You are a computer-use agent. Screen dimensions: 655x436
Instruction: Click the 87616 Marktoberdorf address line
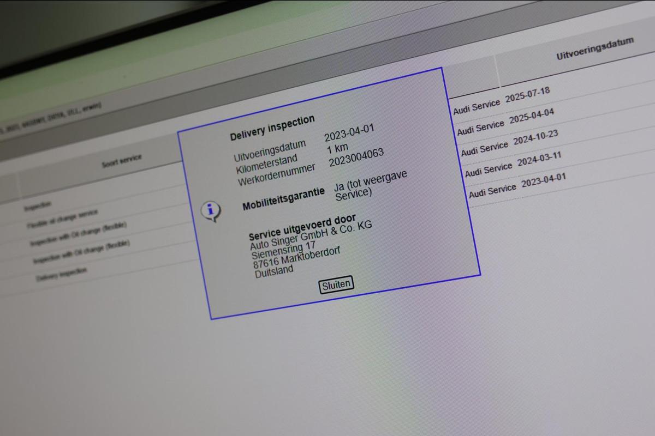pyautogui.click(x=297, y=257)
